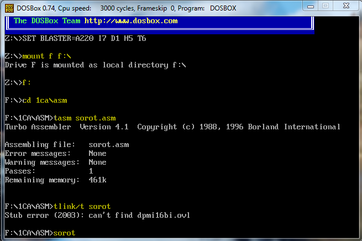
Task: Minimize the DOSBox window
Action: [x=311, y=6]
